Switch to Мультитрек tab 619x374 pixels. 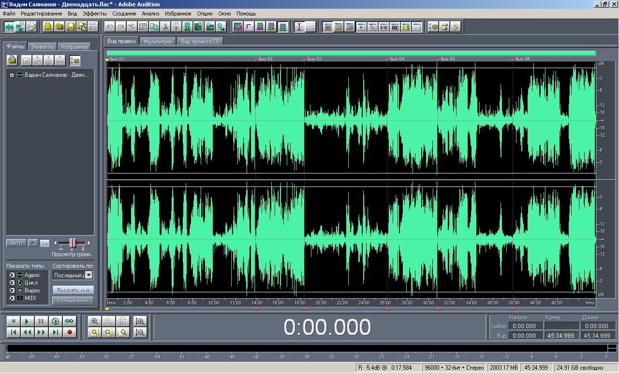pos(158,41)
